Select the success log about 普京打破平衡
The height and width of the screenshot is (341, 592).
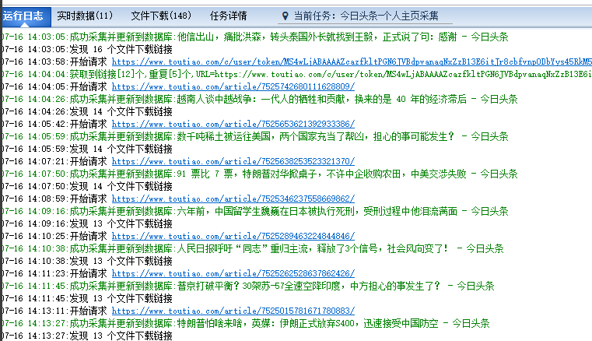[247, 287]
